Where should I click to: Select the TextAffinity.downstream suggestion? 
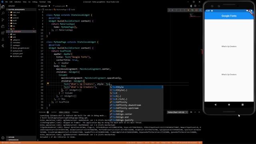[x=136, y=105]
